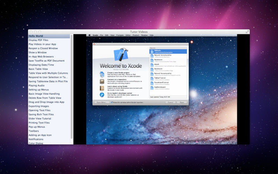
Task: Select Save Textfile as PDF Document
Action: [x=49, y=61]
